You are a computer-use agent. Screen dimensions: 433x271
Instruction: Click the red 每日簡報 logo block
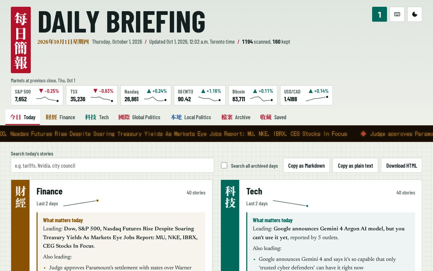pos(21,40)
